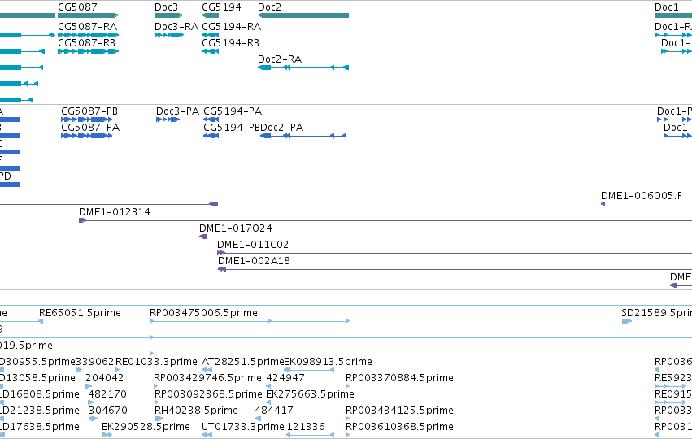Click the CG5194-RA transcript glyph
692x439 pixels.
[210, 35]
